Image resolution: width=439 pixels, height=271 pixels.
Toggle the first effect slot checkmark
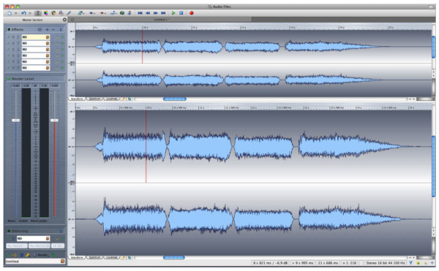point(9,37)
